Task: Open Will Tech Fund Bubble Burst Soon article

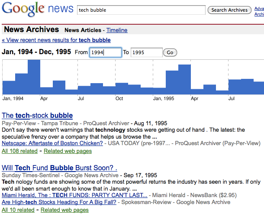Action: tap(59, 168)
